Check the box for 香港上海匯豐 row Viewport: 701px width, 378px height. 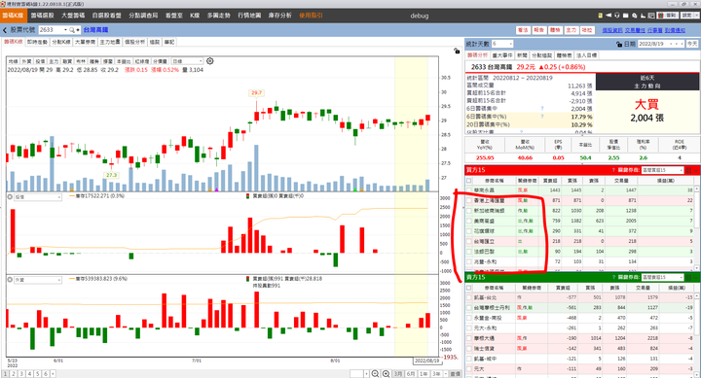pos(469,200)
